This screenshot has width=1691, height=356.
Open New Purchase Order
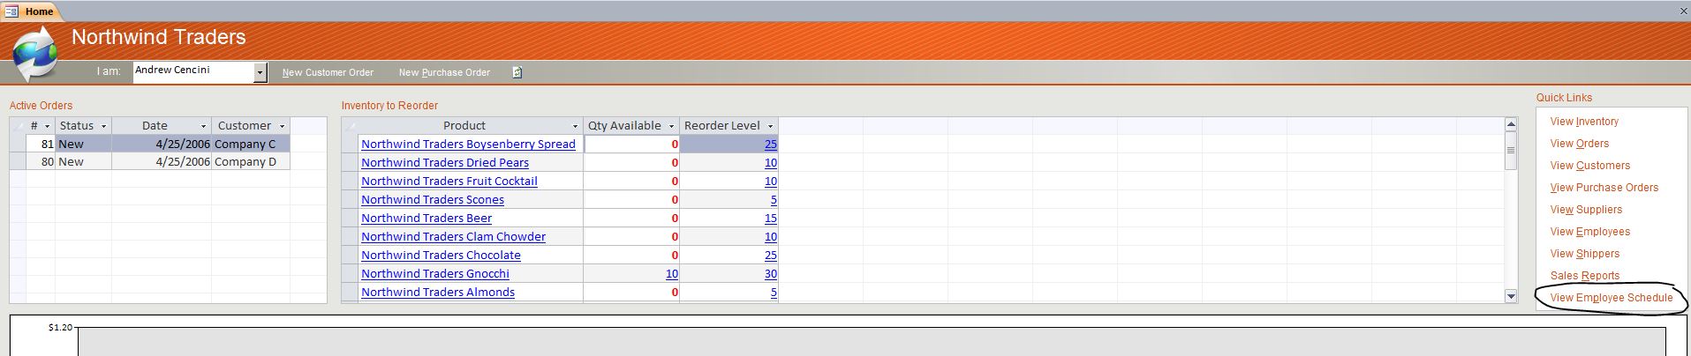pyautogui.click(x=444, y=72)
